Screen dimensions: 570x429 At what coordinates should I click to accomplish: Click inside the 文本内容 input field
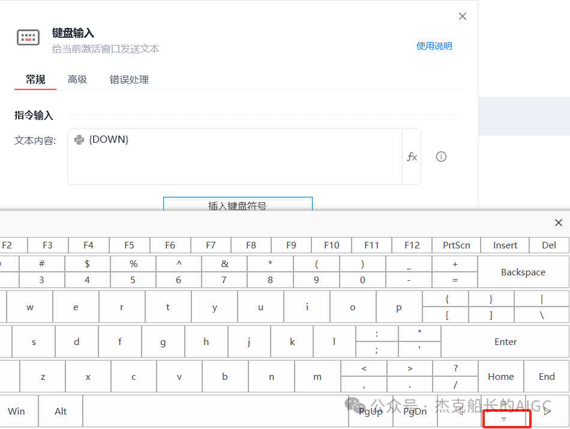pos(240,159)
